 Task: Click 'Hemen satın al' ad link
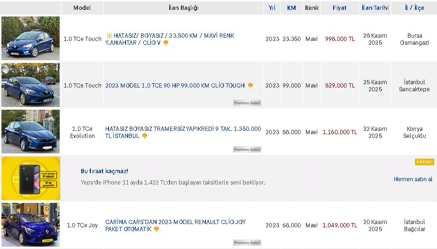click(413, 179)
